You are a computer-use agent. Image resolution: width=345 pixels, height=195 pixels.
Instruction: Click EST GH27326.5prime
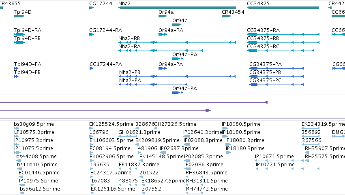pyautogui.click(x=175, y=124)
